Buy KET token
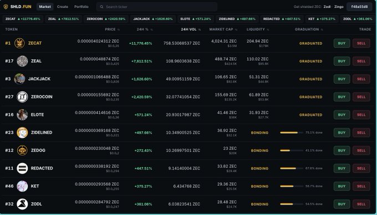 tap(342, 186)
